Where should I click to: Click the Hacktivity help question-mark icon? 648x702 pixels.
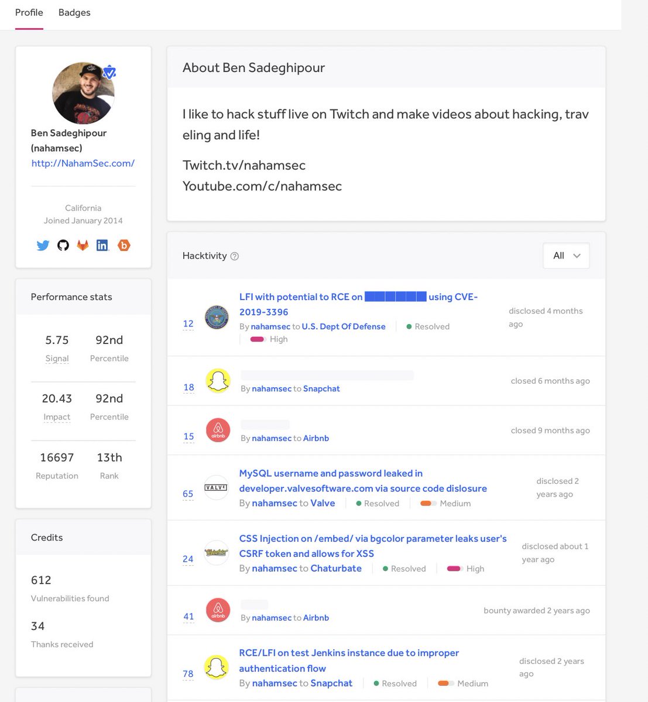[235, 256]
